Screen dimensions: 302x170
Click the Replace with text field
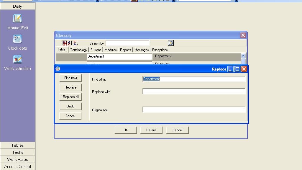pyautogui.click(x=194, y=91)
